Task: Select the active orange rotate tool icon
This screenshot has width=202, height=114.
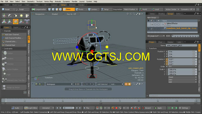Action: click(x=16, y=22)
